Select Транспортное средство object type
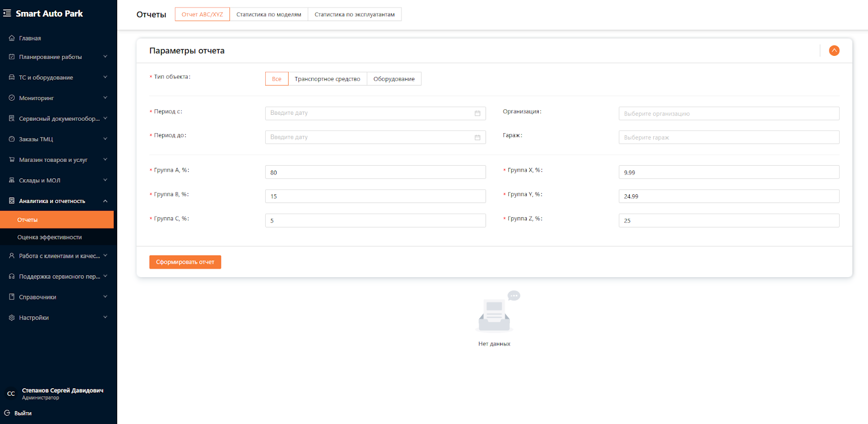 pos(327,79)
